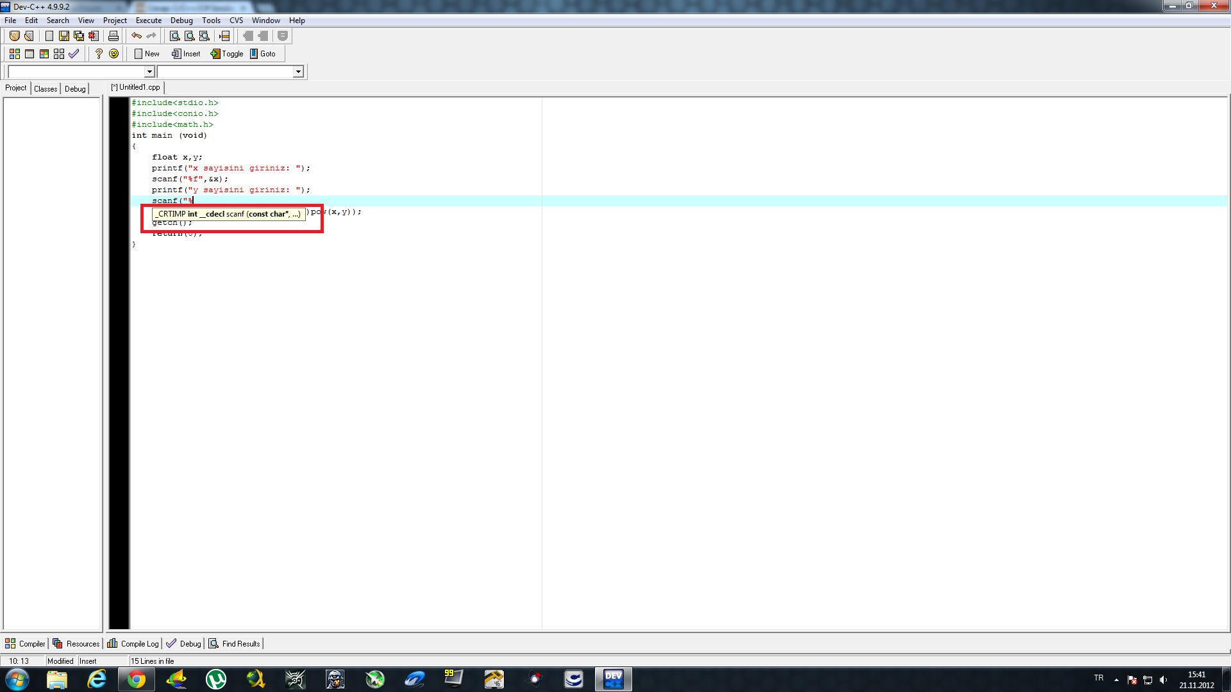Screen dimensions: 1231x692
Task: Open the File menu
Action: (x=10, y=21)
